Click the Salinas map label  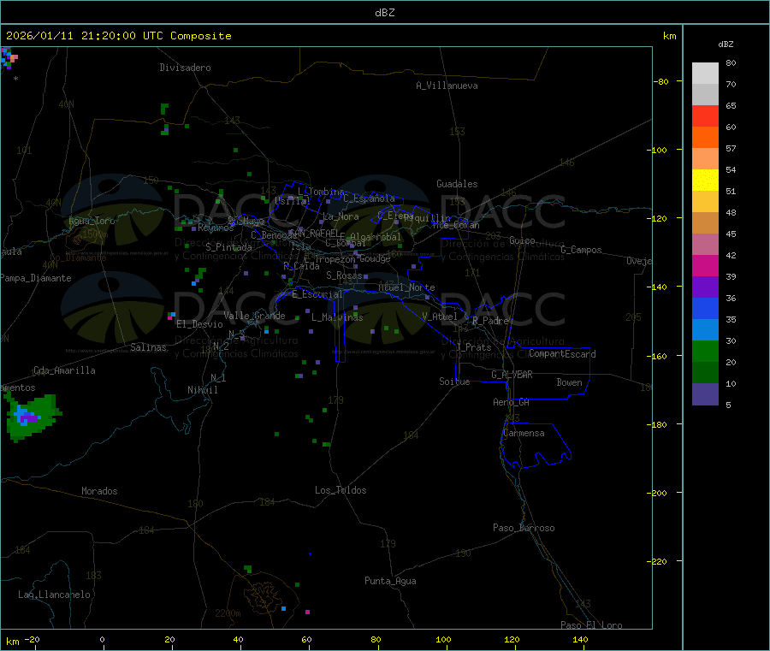(148, 347)
